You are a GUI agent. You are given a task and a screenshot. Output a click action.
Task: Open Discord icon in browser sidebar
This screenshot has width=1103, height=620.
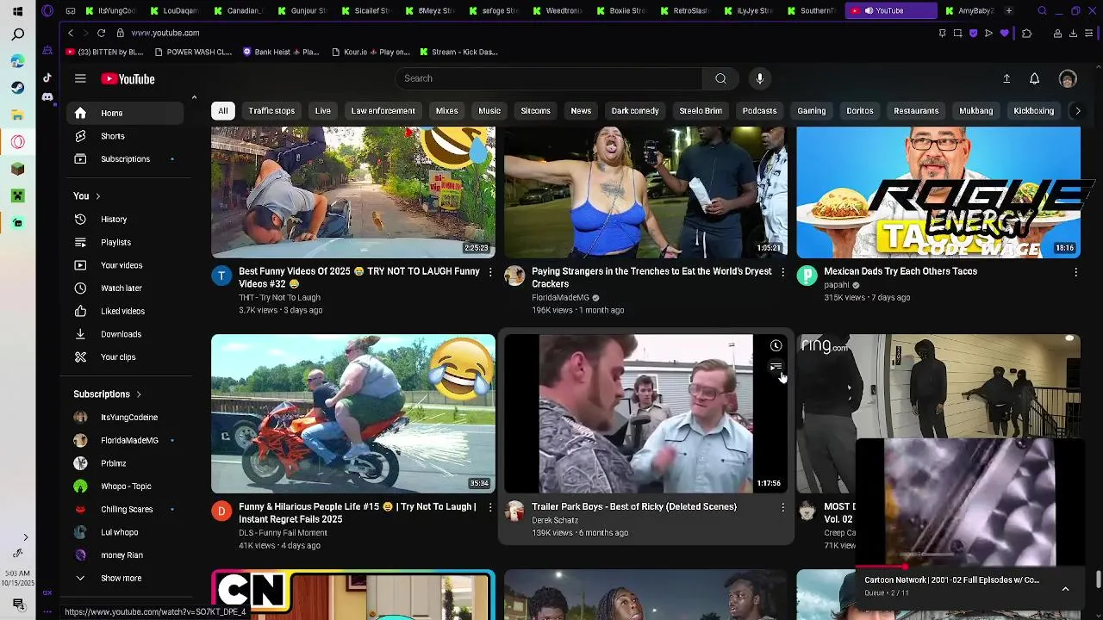coord(47,97)
